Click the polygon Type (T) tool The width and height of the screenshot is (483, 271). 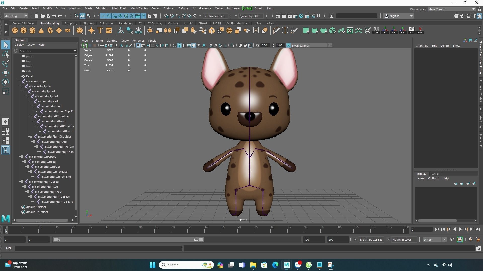pyautogui.click(x=100, y=31)
